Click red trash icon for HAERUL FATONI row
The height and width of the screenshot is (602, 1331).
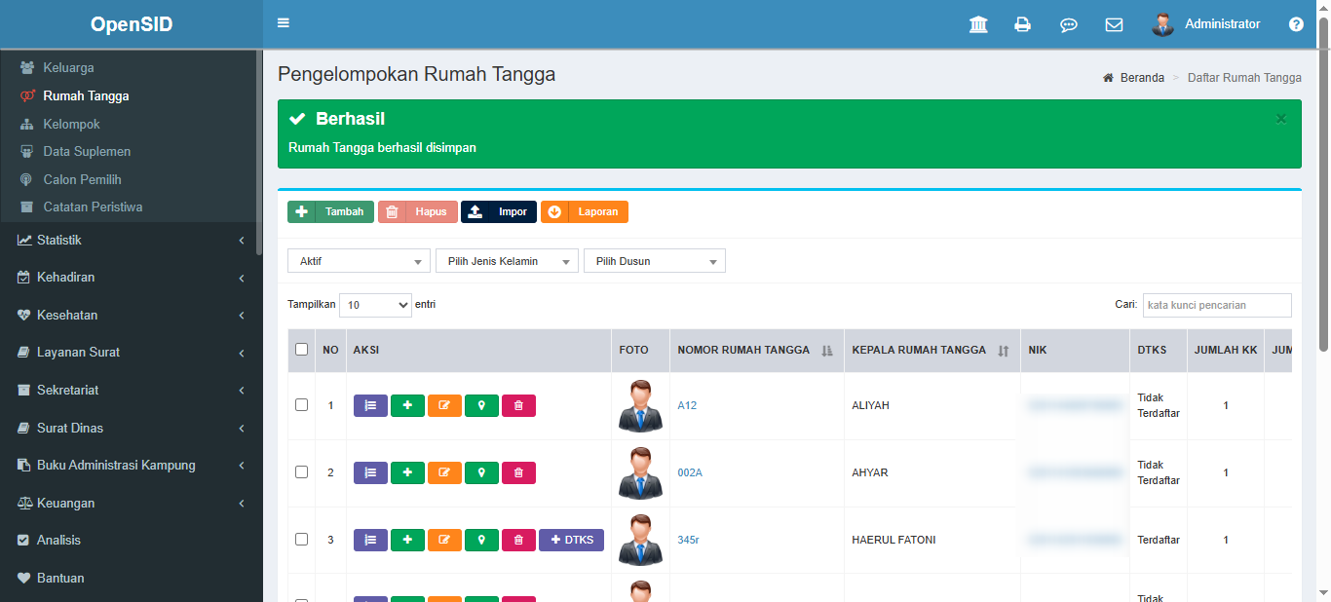[x=518, y=540]
